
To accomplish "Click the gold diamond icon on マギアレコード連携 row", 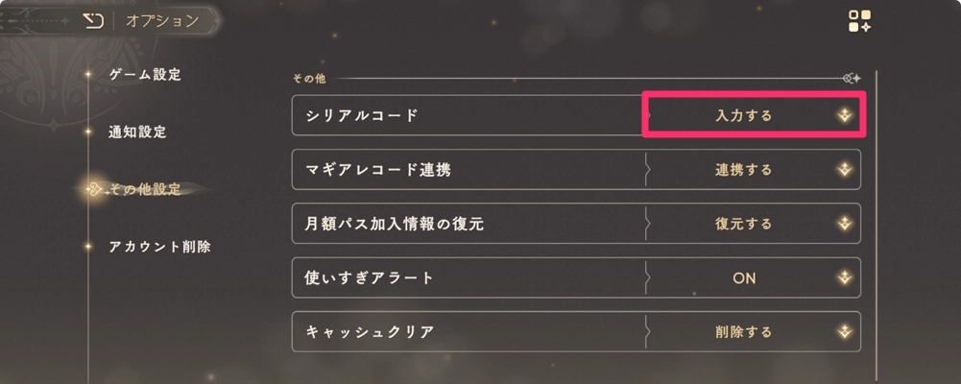I will pos(844,170).
